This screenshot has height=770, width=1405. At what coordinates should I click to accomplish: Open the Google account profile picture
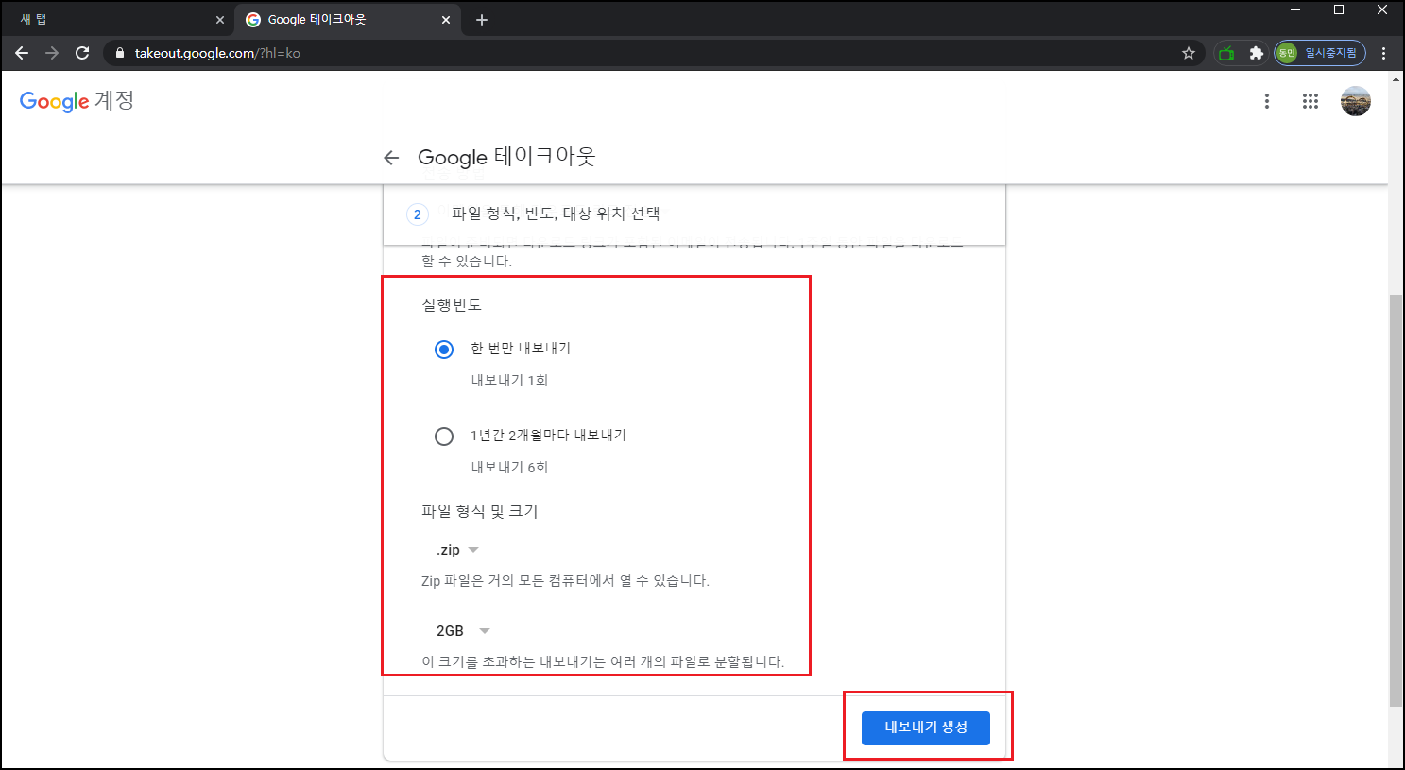1356,101
